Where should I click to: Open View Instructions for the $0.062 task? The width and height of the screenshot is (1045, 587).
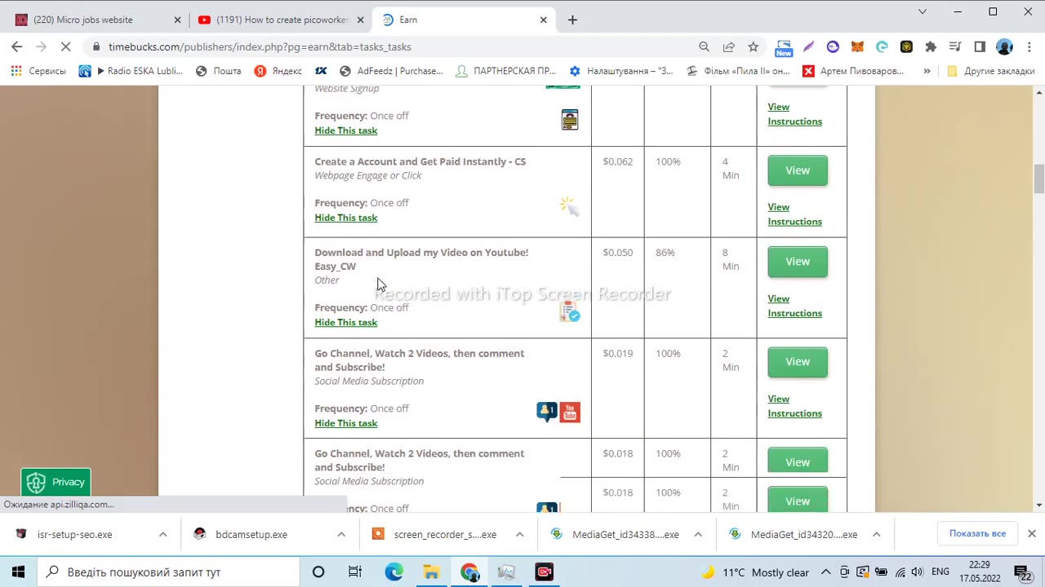tap(794, 214)
